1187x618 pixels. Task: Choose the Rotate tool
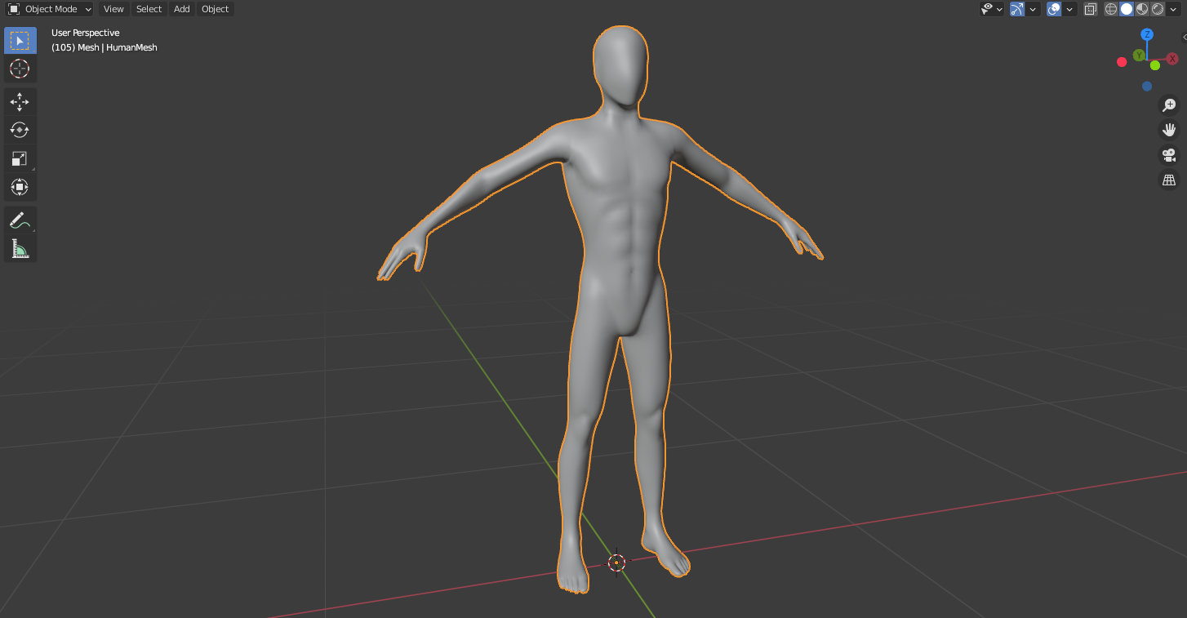[20, 130]
